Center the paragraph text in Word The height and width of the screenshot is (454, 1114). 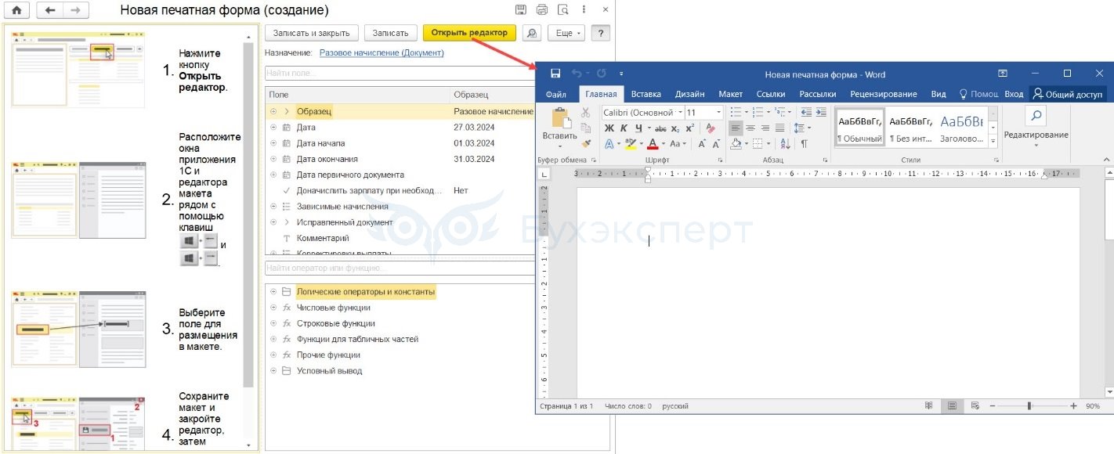click(x=751, y=128)
